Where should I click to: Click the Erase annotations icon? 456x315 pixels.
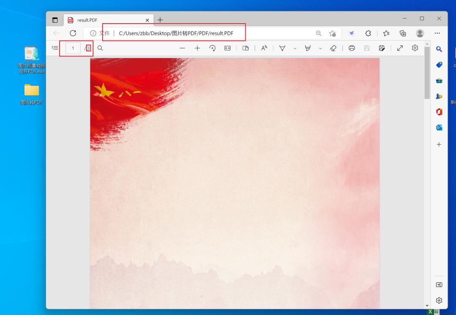click(x=333, y=48)
